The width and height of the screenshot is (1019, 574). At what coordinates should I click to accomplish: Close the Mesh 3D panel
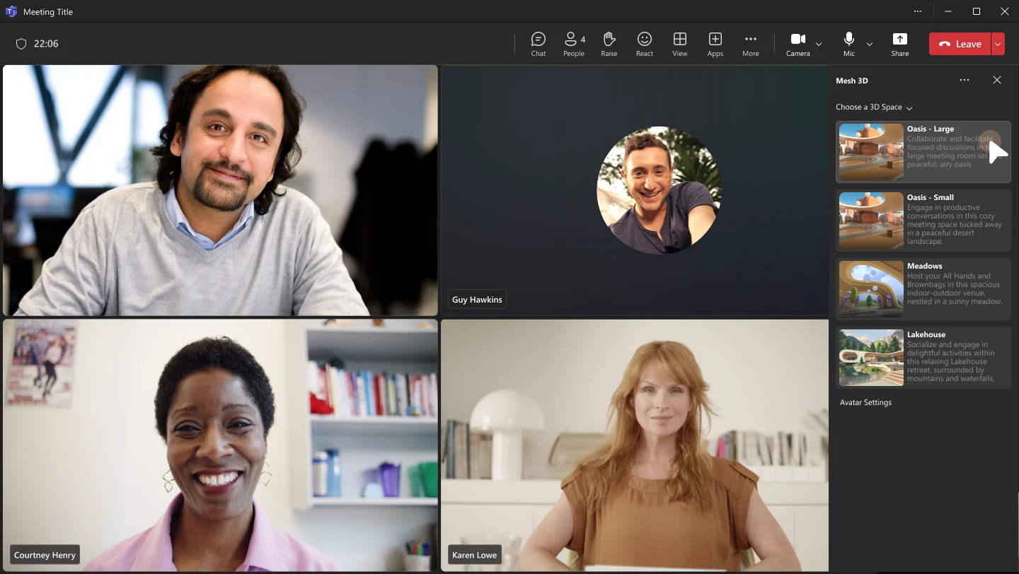[x=997, y=81]
